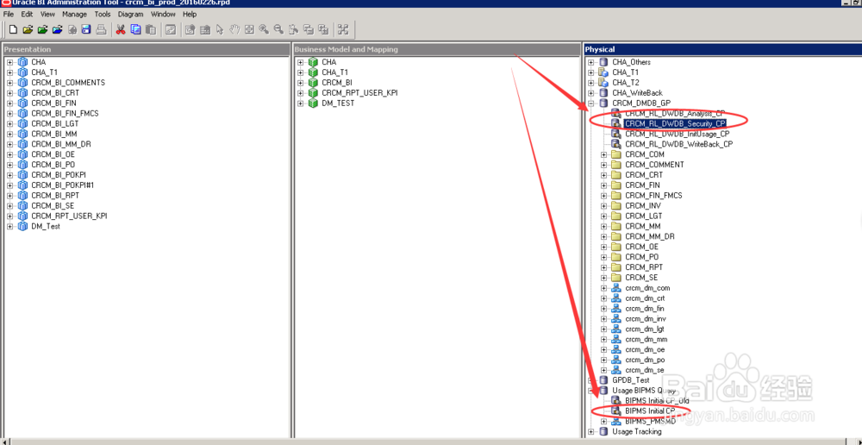Select CRCM_RL_DWDB_WriteBack_CP connection pool
862x445 pixels.
click(x=679, y=144)
